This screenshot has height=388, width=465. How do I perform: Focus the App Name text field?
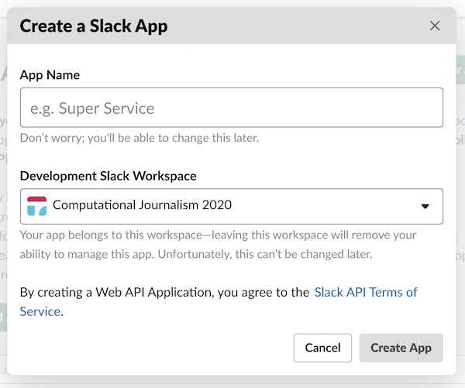point(231,108)
